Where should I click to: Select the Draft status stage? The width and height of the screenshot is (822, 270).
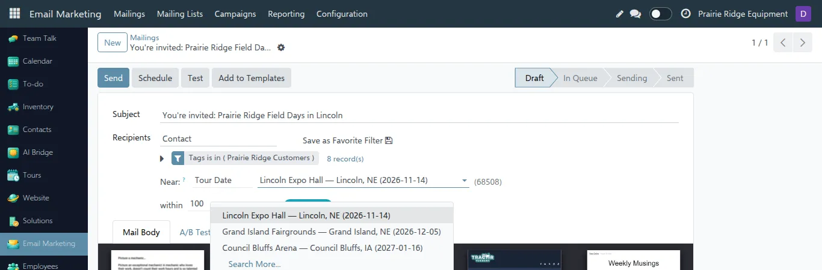point(534,78)
